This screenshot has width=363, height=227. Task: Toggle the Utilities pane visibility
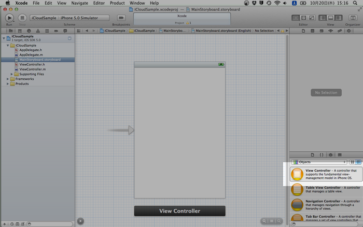coord(339,18)
